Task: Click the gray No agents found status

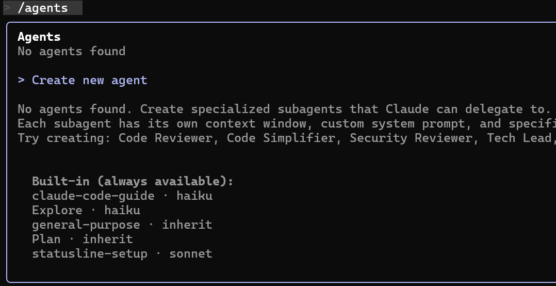Action: [71, 51]
